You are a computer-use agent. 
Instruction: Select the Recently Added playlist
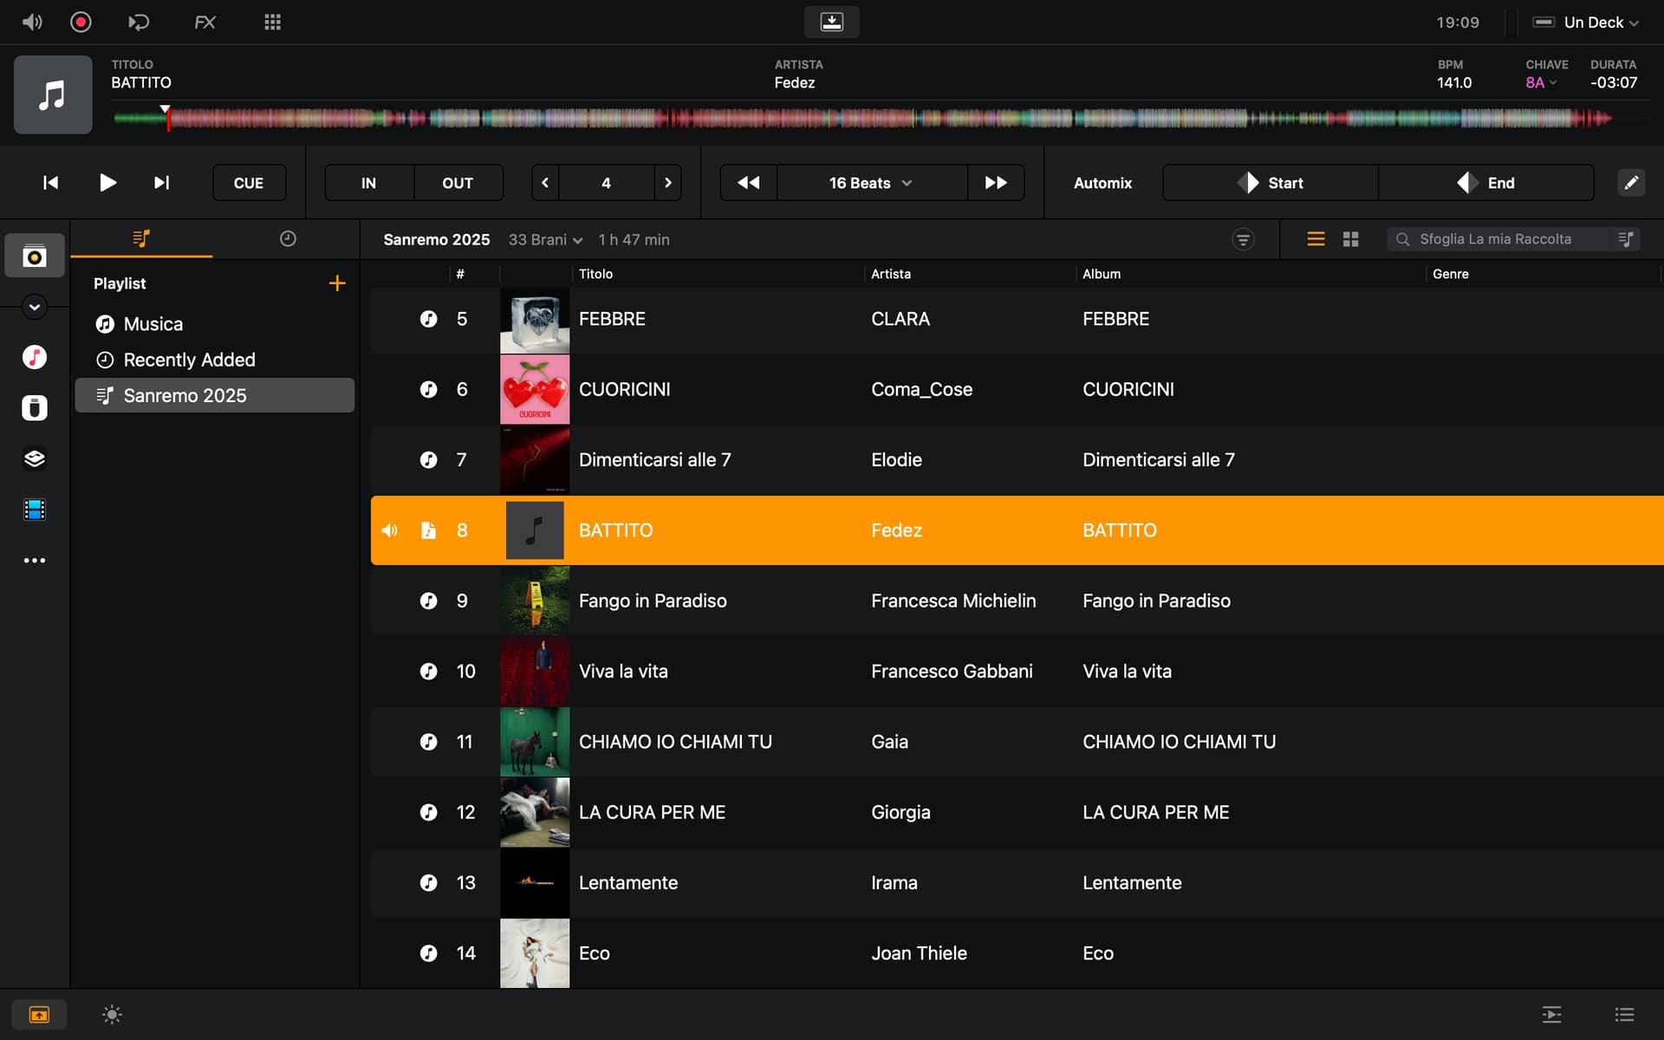point(189,360)
